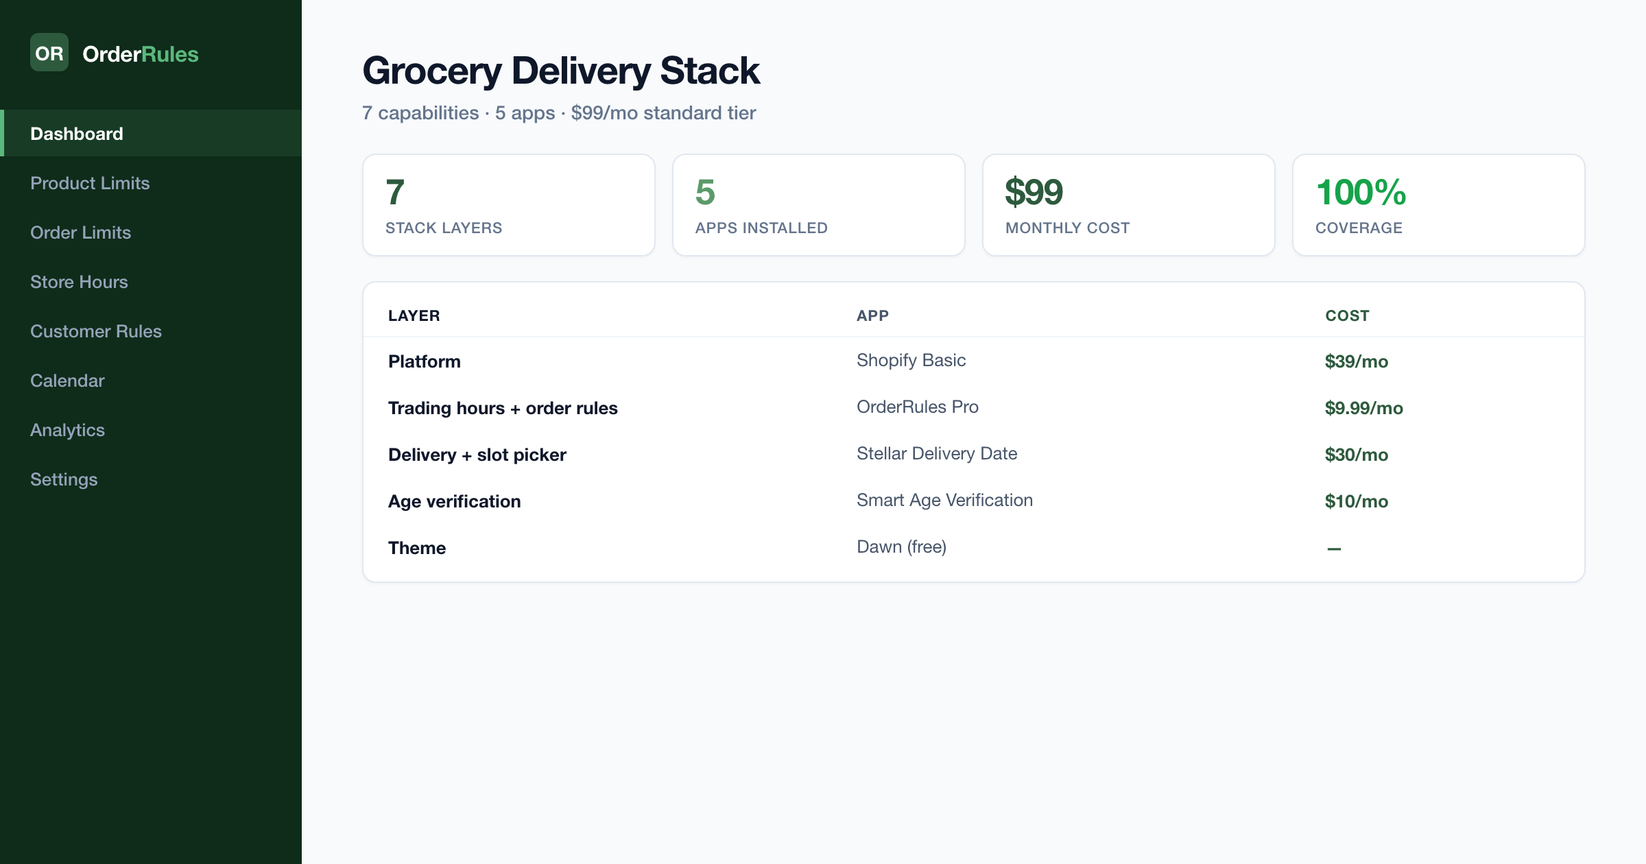
Task: Open the Order Limits section
Action: (151, 232)
